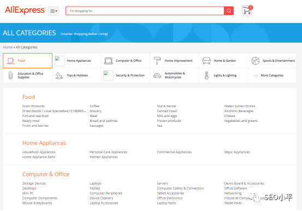Click the Home Improvement paint roller icon

tap(157, 61)
